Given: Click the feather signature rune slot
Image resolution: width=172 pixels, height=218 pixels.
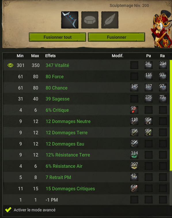Looking at the screenshot, I should (x=110, y=20).
